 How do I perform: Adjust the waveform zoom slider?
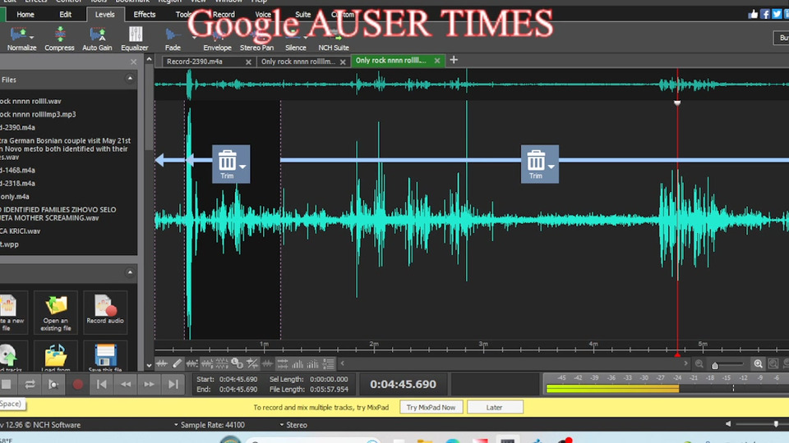(x=715, y=365)
